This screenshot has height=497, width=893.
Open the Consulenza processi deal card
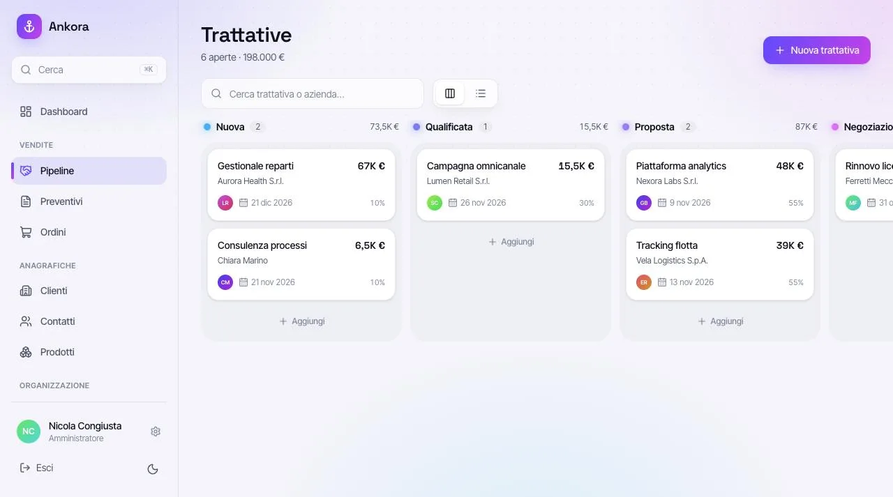coord(301,264)
